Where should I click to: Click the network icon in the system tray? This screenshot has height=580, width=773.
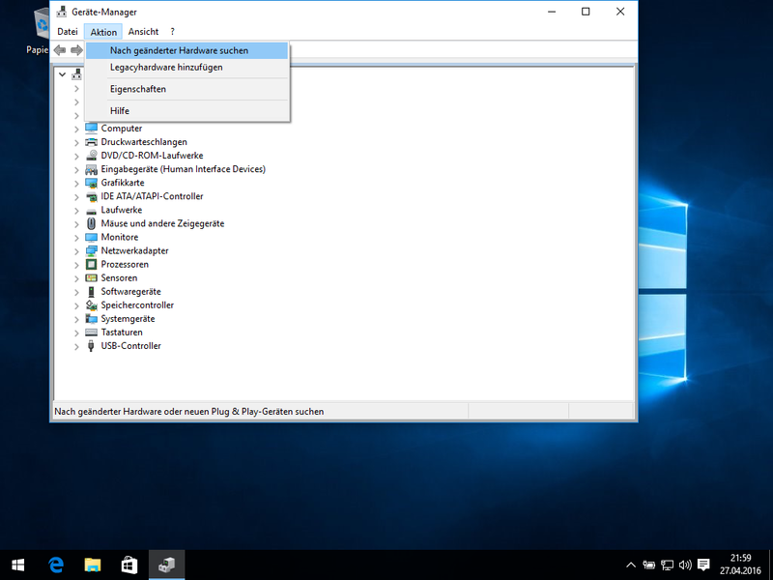(x=667, y=565)
